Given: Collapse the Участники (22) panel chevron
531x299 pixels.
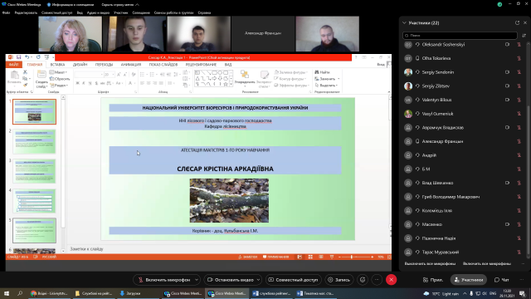Looking at the screenshot, I should pyautogui.click(x=404, y=22).
